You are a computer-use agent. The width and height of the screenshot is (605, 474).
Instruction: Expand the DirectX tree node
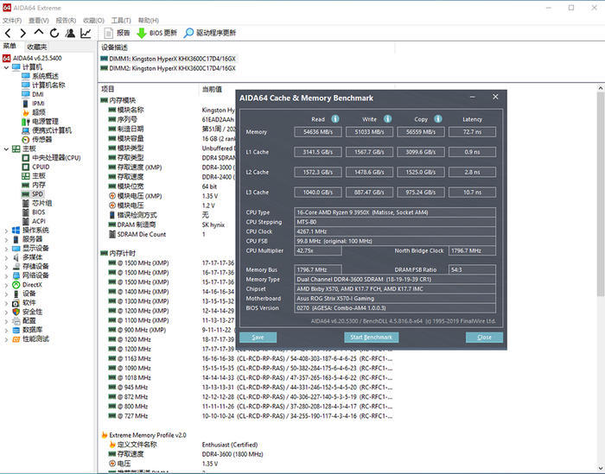pos(6,285)
